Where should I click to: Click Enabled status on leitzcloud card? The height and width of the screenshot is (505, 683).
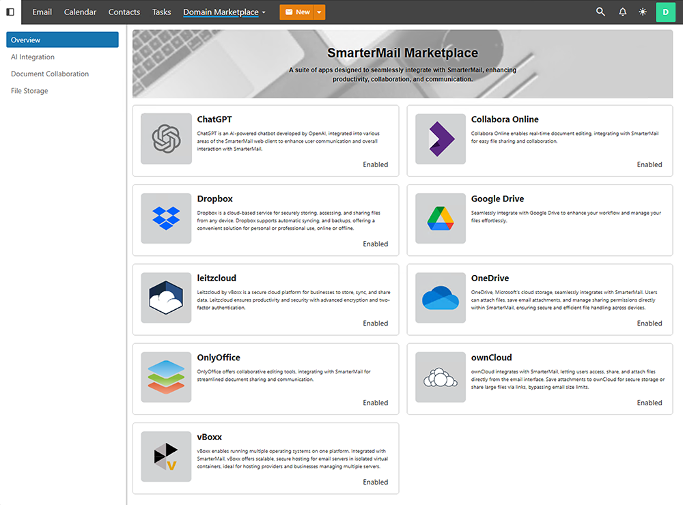(376, 323)
